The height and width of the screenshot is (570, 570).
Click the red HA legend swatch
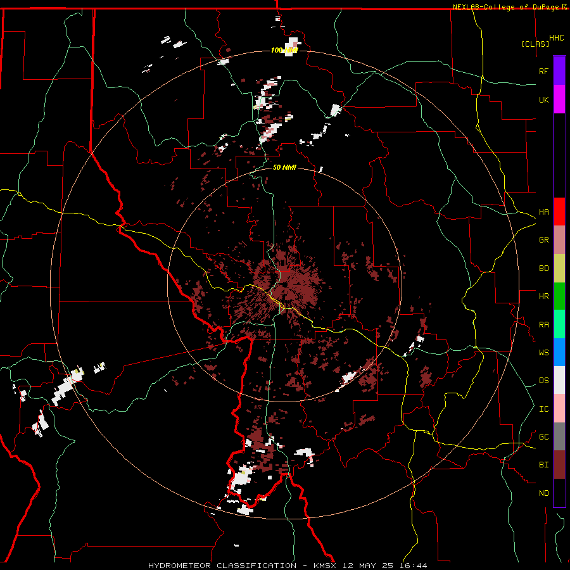coord(559,212)
